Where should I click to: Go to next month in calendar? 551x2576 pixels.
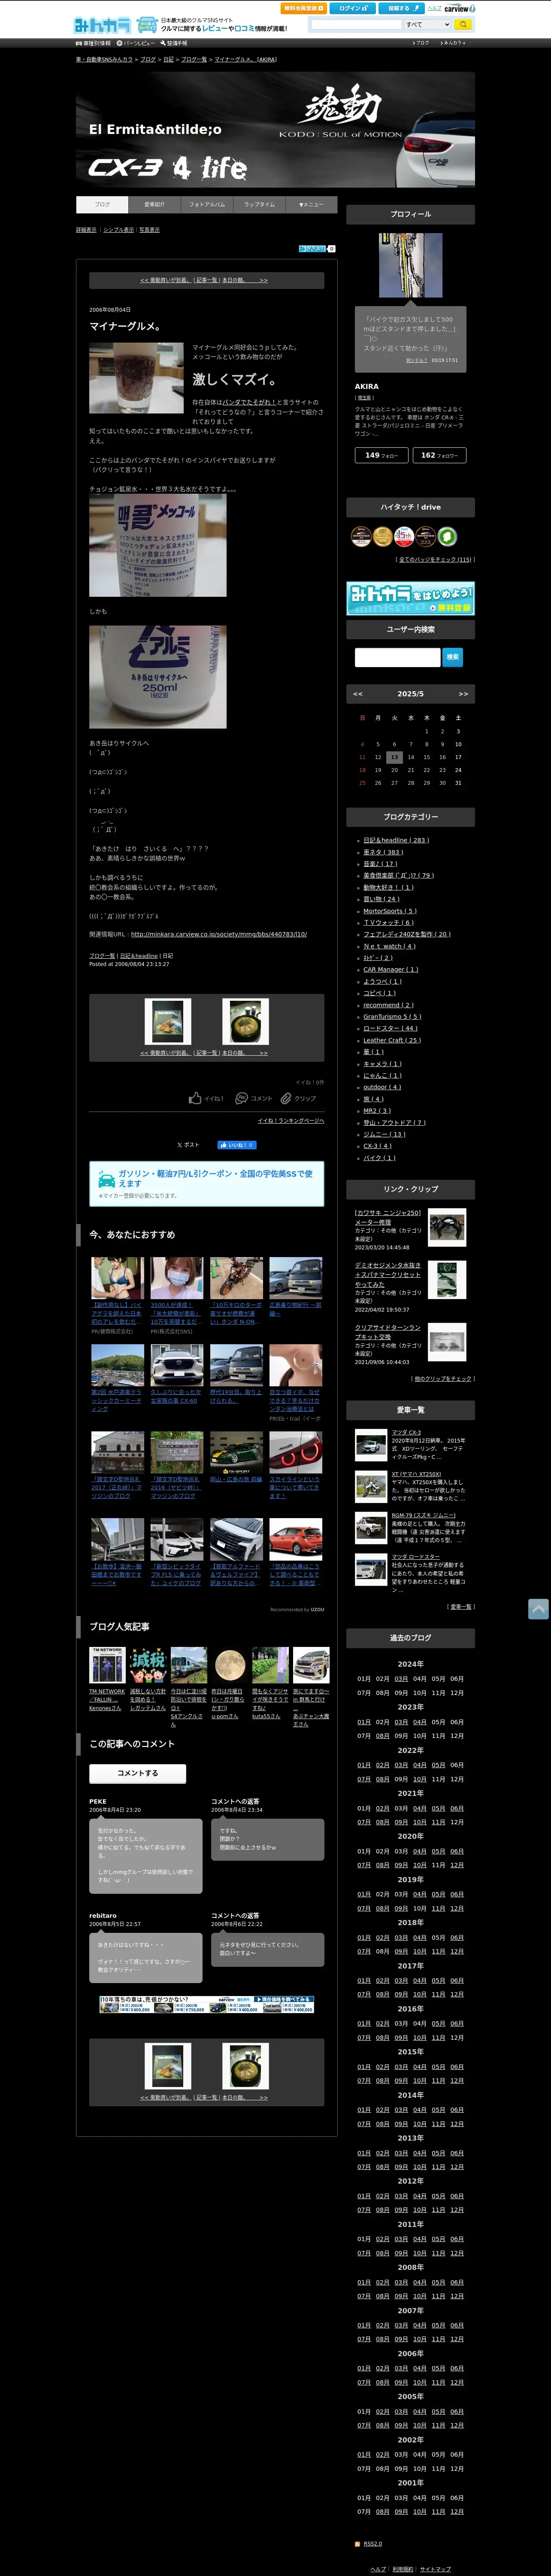click(463, 694)
